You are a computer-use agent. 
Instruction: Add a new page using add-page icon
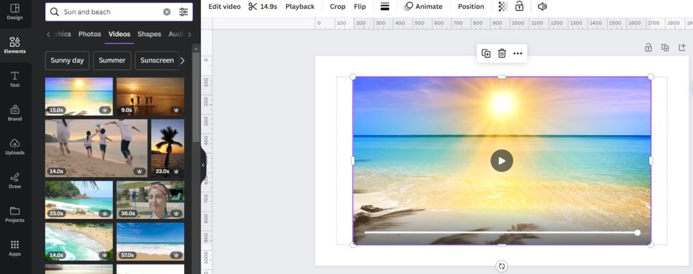[x=682, y=47]
